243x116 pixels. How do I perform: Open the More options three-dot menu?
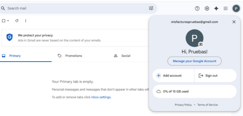pos(26,21)
